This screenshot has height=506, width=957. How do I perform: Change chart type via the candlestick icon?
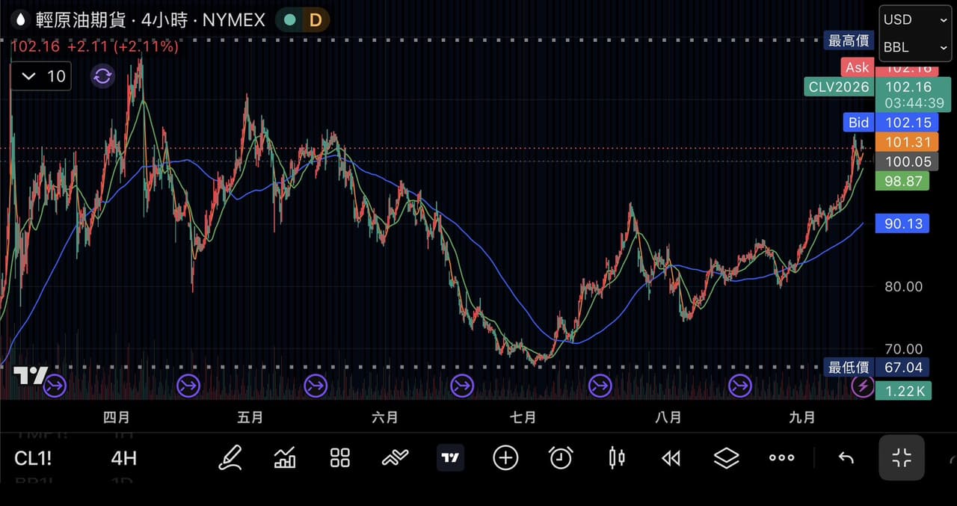tap(616, 457)
